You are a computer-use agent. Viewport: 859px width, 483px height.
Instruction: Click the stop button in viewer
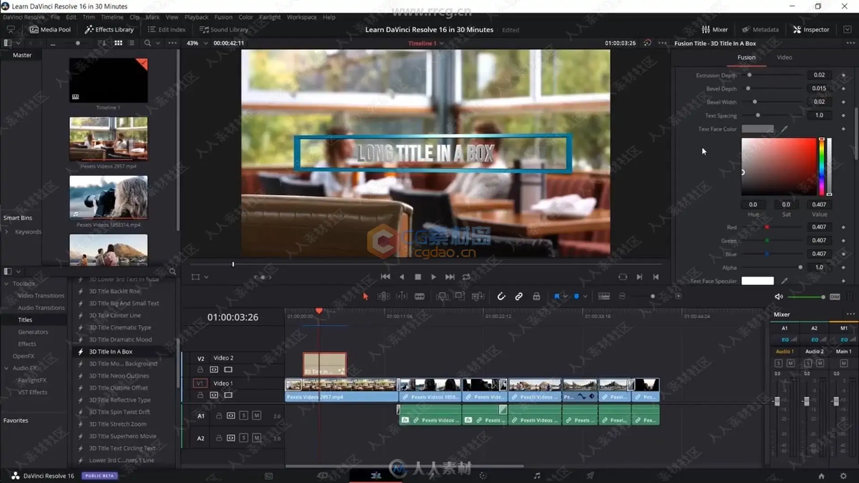click(418, 277)
